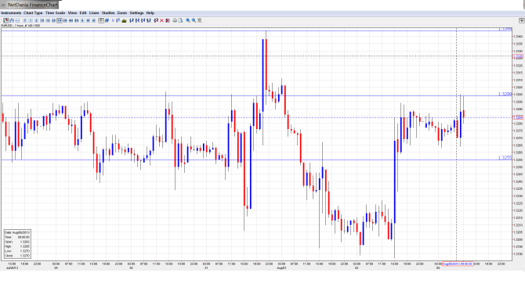
Task: Toggle the grid/crosshair table icon
Action: 101,20
